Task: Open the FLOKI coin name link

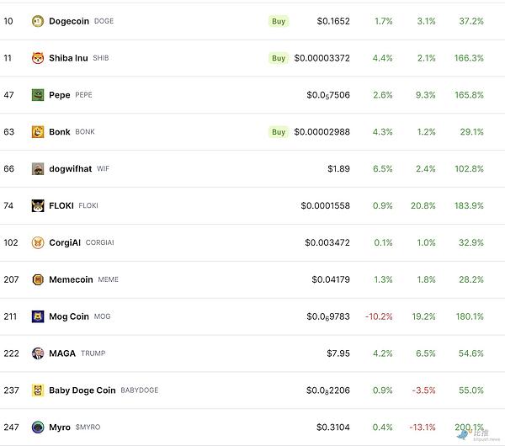Action: [61, 206]
